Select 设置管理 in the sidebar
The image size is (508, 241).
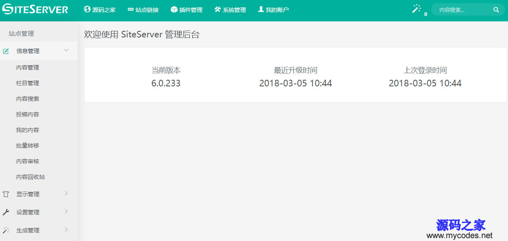[x=28, y=212]
